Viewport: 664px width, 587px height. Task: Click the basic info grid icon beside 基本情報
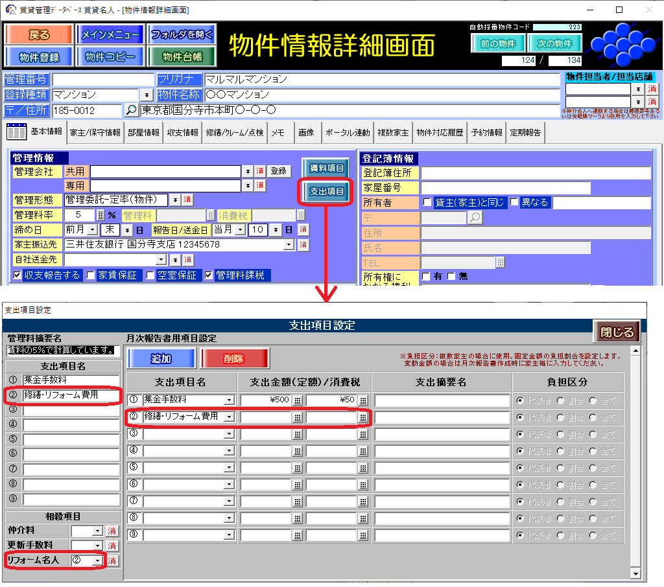(x=16, y=132)
